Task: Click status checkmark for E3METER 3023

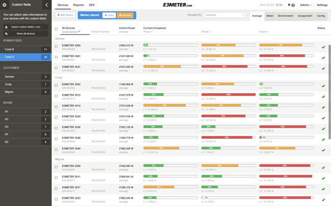Action: click(x=323, y=200)
